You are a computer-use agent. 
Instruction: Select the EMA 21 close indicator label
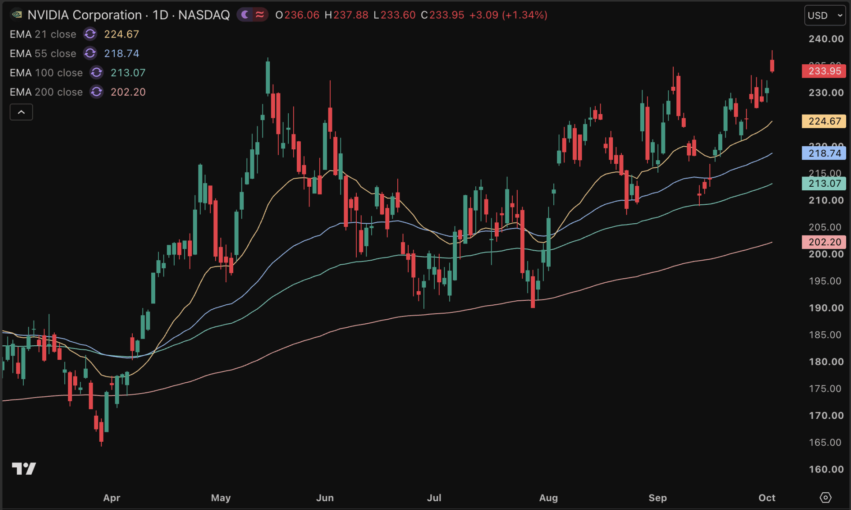point(43,34)
